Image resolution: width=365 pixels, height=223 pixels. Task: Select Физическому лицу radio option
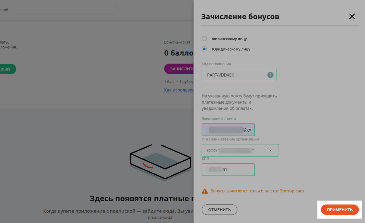tap(204, 39)
